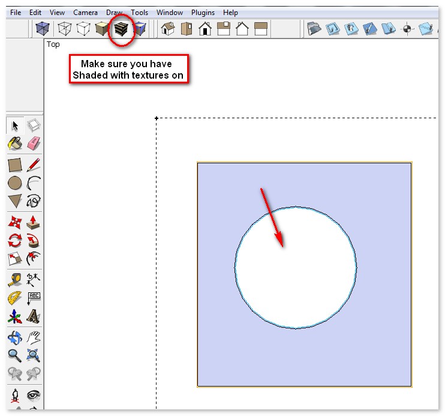Activate the Rectangle drawing tool
The width and height of the screenshot is (445, 416).
click(15, 164)
